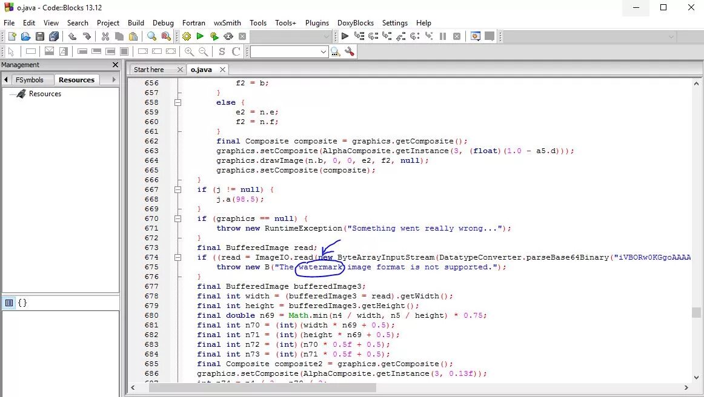This screenshot has width=704, height=397.
Task: Show next Management tabs with right arrow
Action: (x=114, y=79)
